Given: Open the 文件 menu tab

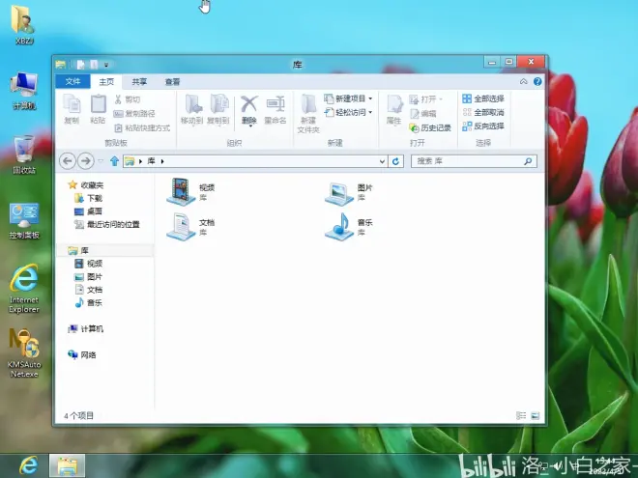Looking at the screenshot, I should pos(73,82).
